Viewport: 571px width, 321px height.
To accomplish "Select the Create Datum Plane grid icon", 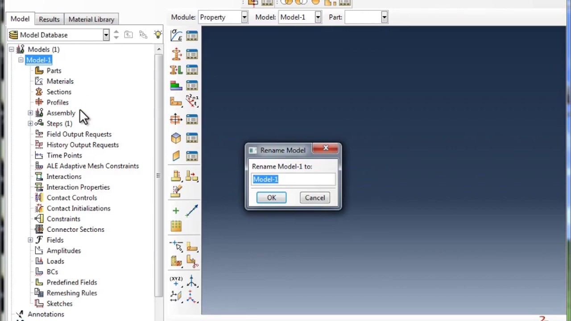I will [176, 226].
